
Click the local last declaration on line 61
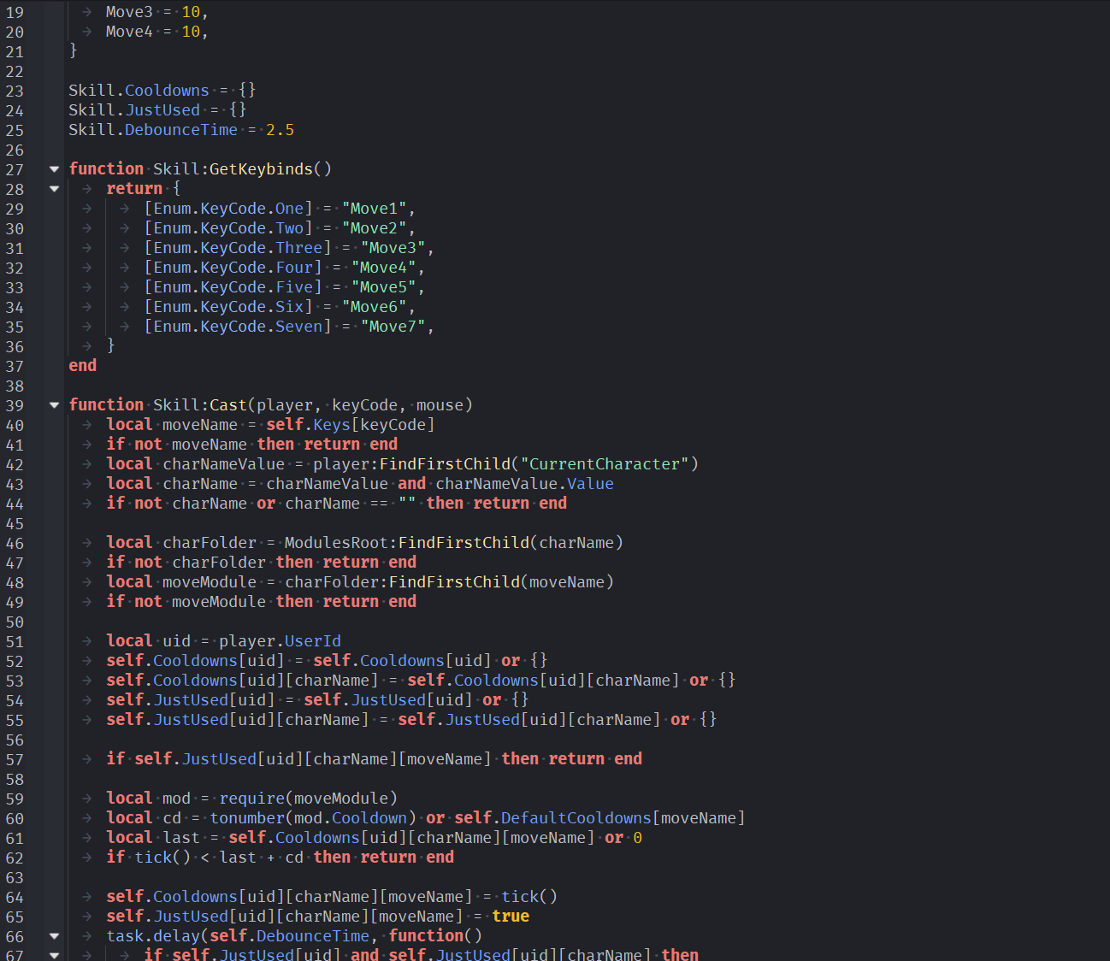pos(153,838)
